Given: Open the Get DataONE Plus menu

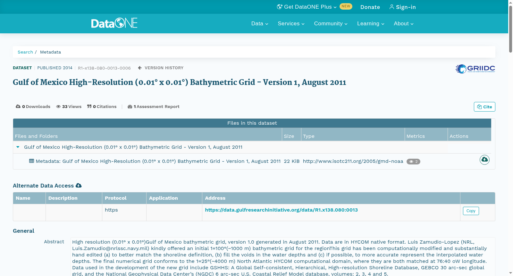Looking at the screenshot, I should (x=307, y=7).
